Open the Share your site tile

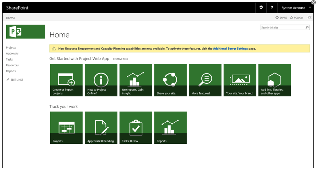pyautogui.click(x=170, y=80)
